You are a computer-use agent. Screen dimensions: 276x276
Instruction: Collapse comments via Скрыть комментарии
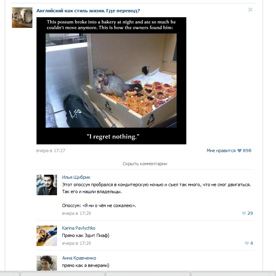pos(145,164)
